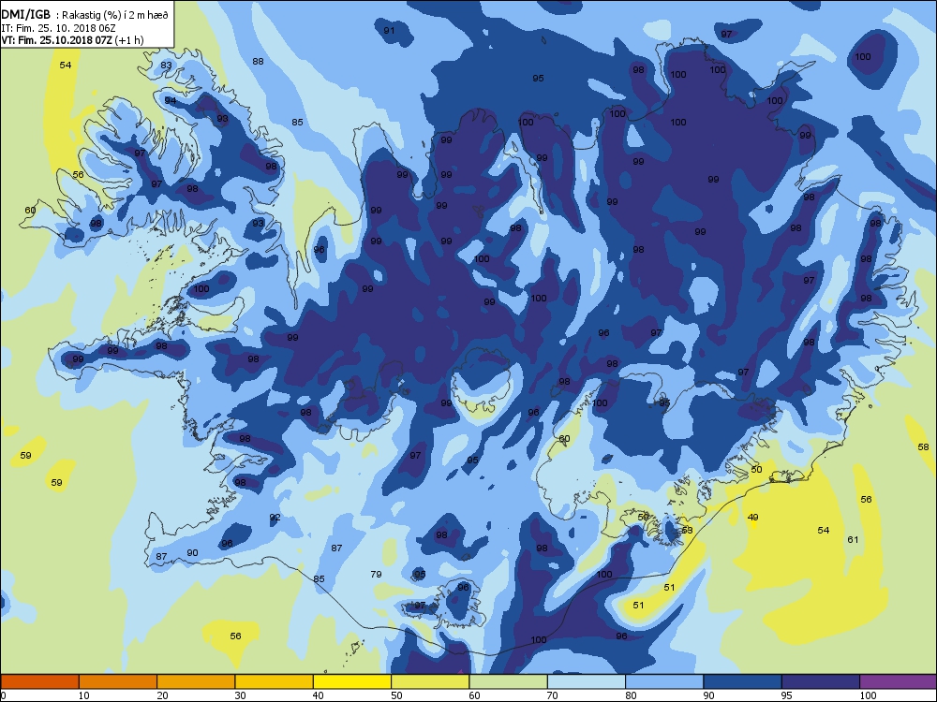Click the 70–80 pale blue legend swatch
The height and width of the screenshot is (702, 937).
(587, 681)
